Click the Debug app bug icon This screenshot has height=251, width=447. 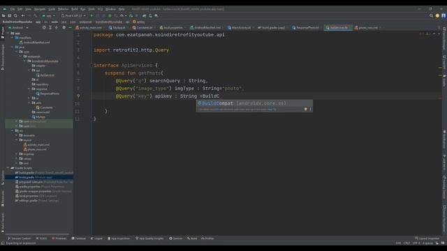pyautogui.click(x=110, y=15)
